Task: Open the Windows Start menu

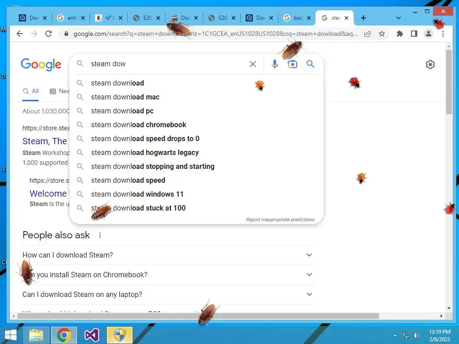Action: click(11, 335)
